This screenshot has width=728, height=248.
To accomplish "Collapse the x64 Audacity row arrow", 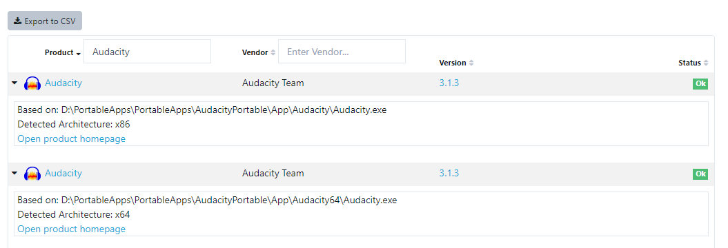I will pyautogui.click(x=14, y=173).
